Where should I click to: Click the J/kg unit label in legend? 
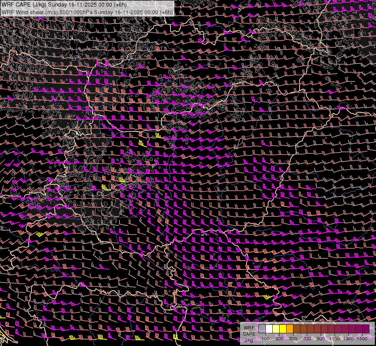click(248, 340)
